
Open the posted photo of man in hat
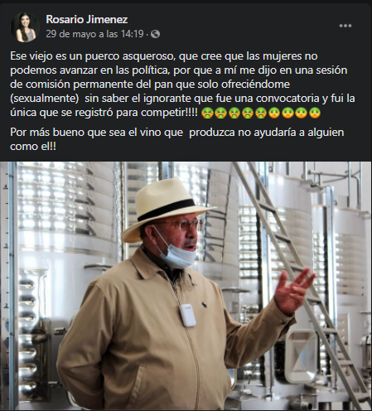click(x=186, y=286)
